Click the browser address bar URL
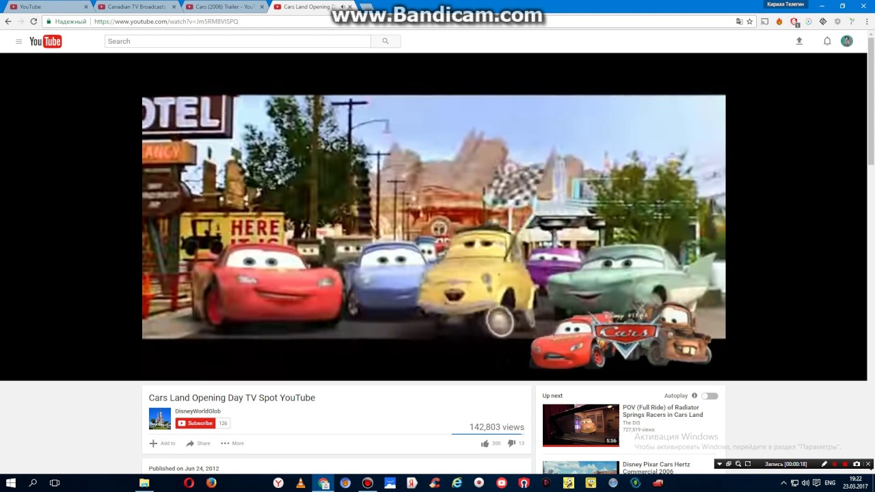Image resolution: width=875 pixels, height=492 pixels. pos(166,21)
